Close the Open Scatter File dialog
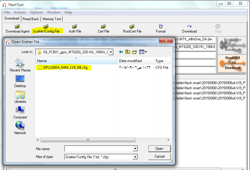 [166, 40]
